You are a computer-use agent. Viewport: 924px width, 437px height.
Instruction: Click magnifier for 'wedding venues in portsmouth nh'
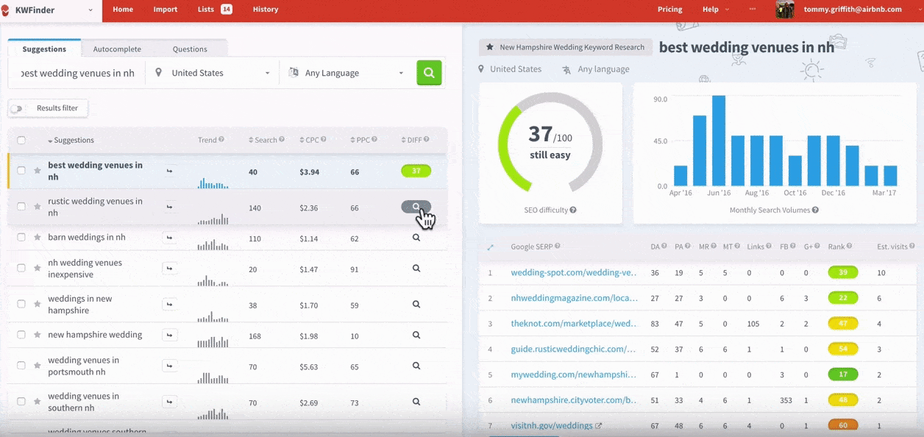(x=416, y=366)
